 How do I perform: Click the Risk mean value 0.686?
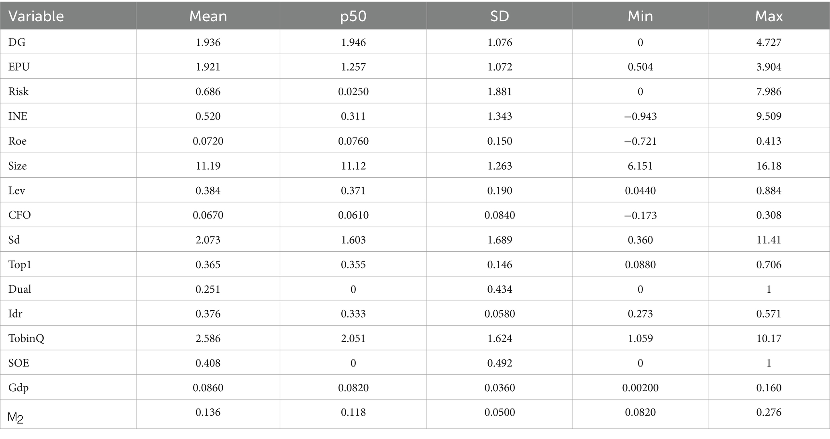click(x=208, y=91)
